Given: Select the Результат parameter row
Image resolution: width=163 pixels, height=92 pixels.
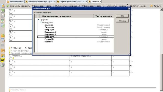Looking at the screenshot, I should click(75, 39).
